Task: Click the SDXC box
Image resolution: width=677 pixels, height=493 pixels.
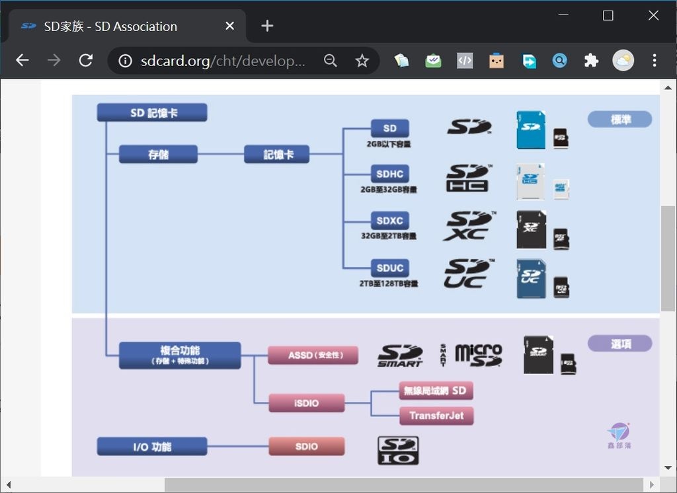Action: pyautogui.click(x=390, y=221)
